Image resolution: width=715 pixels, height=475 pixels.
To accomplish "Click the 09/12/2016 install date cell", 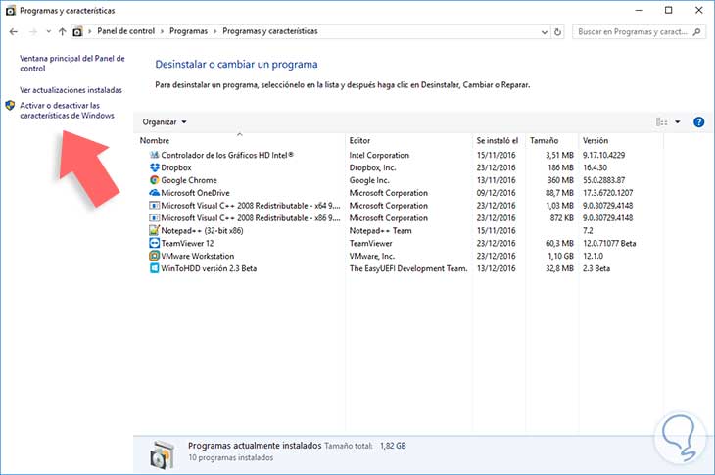I will (497, 193).
